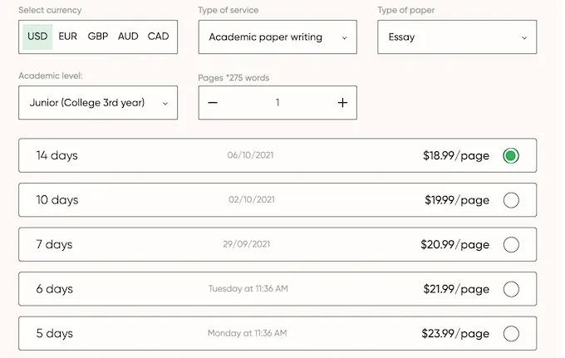The height and width of the screenshot is (358, 565).
Task: Click the 06/10/2021 date text
Action: pos(249,155)
